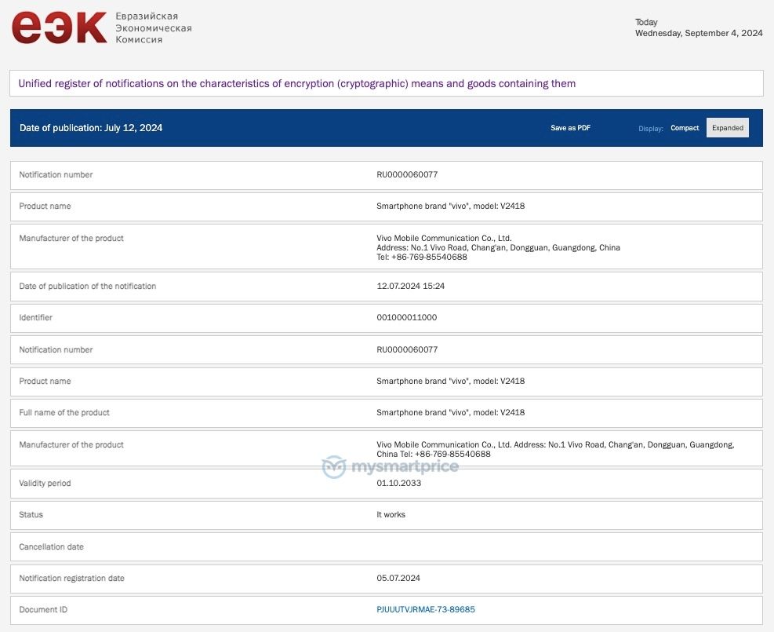Select the registration date 05.07.2024
This screenshot has height=632, width=774.
point(398,578)
